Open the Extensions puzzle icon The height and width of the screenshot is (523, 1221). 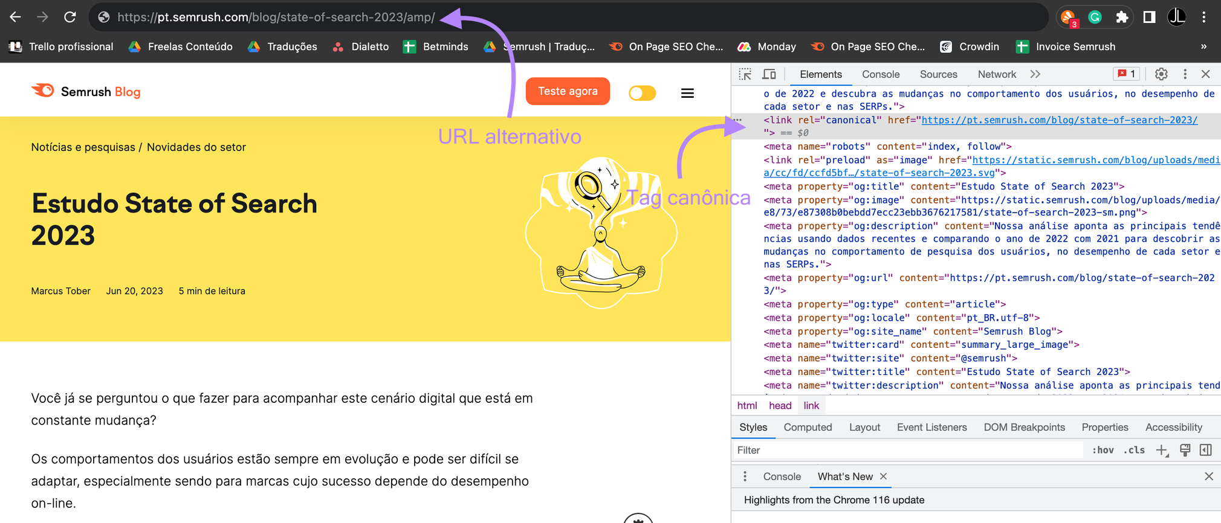coord(1122,17)
